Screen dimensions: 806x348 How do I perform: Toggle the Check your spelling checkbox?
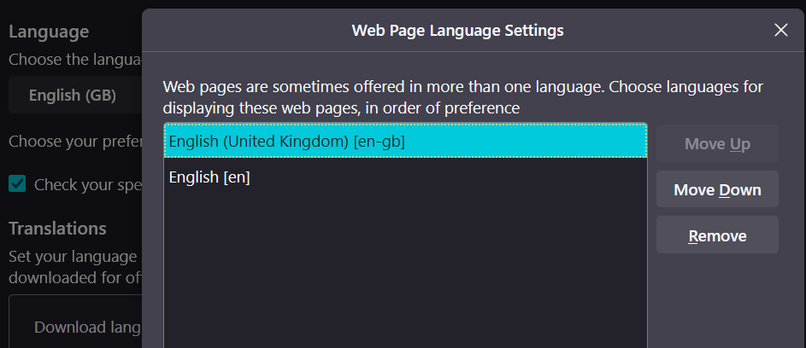tap(17, 184)
